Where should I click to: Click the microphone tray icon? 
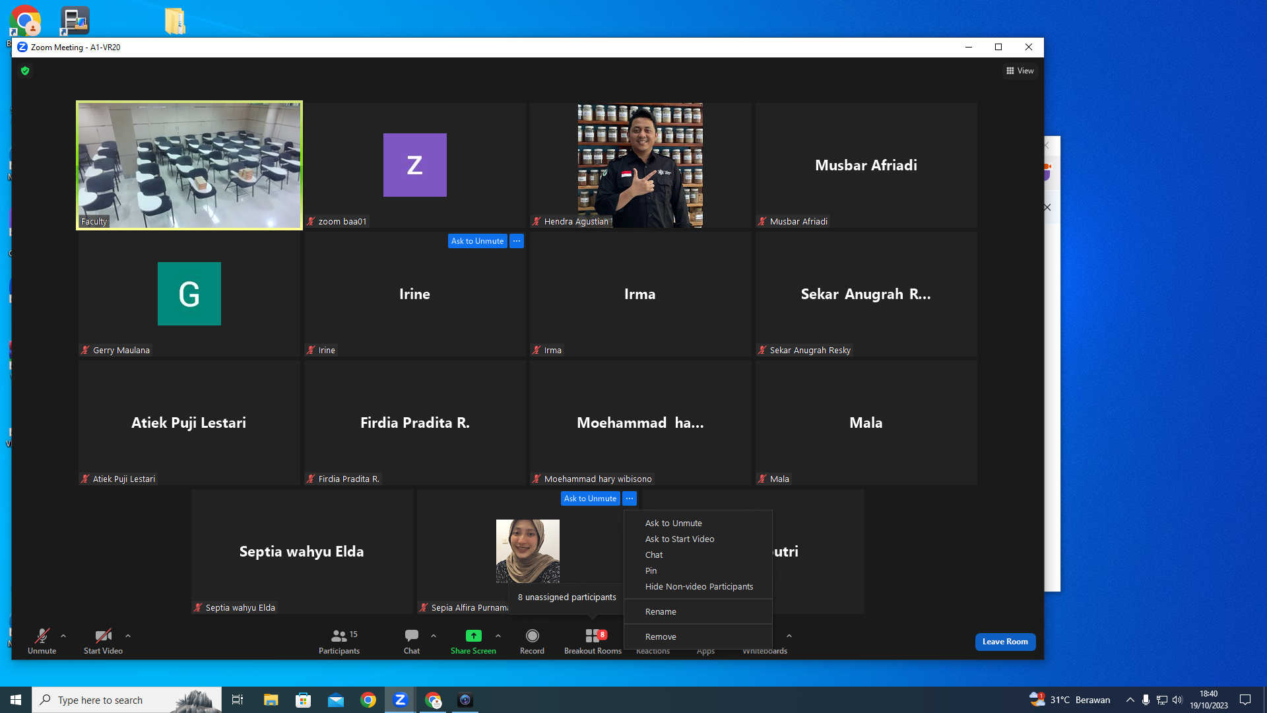tap(1146, 700)
